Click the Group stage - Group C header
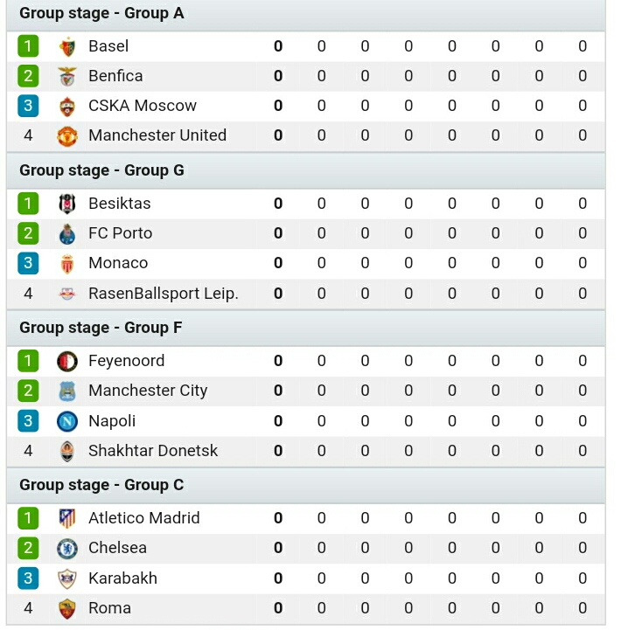Screen dimensions: 628x630 (x=101, y=485)
